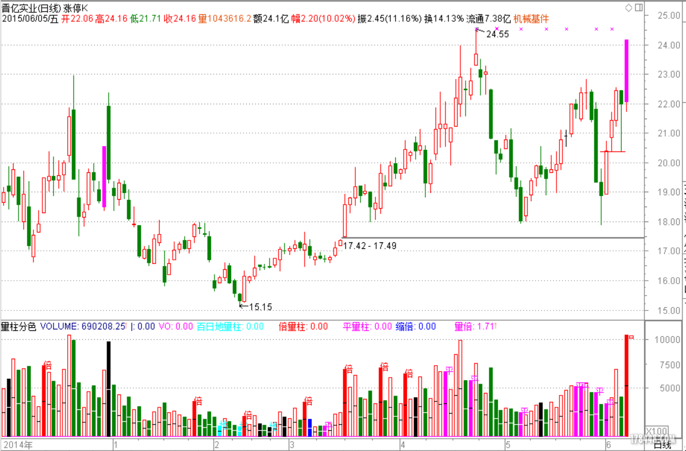Click month 2 marker on time axis
The width and height of the screenshot is (686, 451).
coord(217,445)
